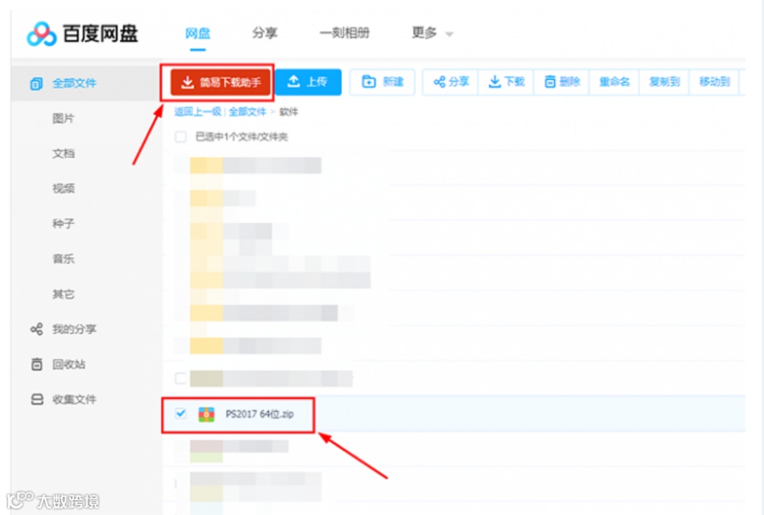
Task: Open 收集文件 in the sidebar
Action: [x=74, y=400]
